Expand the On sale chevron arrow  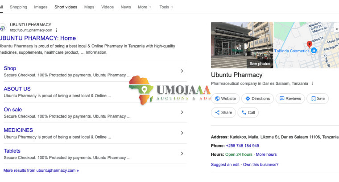pyautogui.click(x=182, y=112)
